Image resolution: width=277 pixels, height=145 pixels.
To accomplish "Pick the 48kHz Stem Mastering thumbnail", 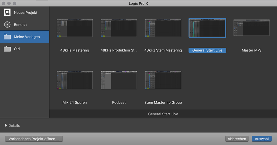I will pos(163,28).
